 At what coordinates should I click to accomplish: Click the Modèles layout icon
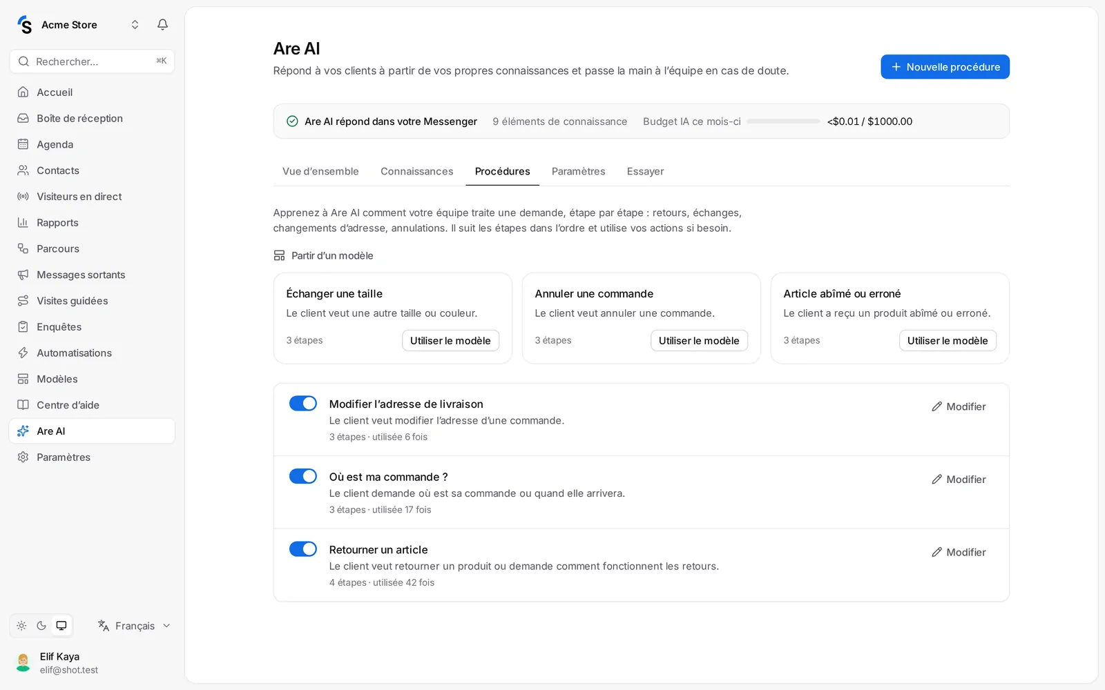coord(23,379)
